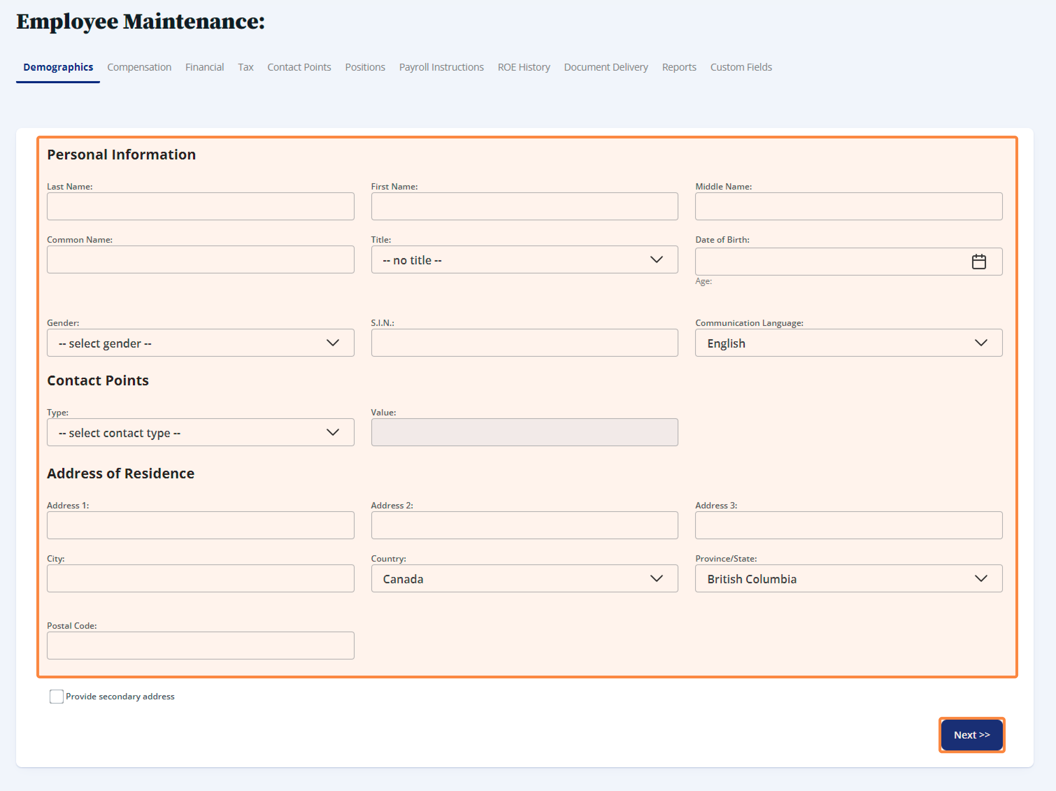View the ROE History tab
This screenshot has height=791, width=1056.
[x=524, y=67]
